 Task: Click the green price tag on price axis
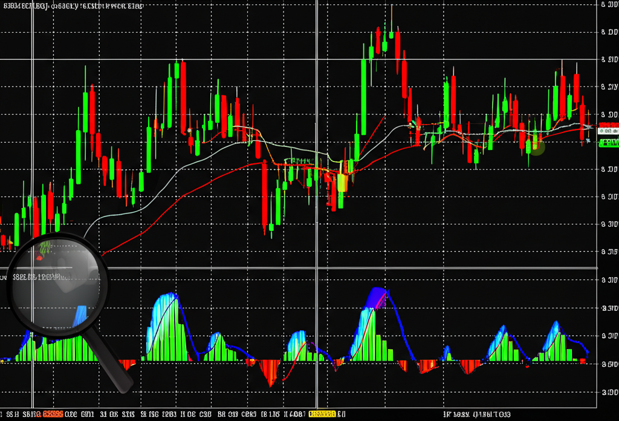click(x=608, y=143)
